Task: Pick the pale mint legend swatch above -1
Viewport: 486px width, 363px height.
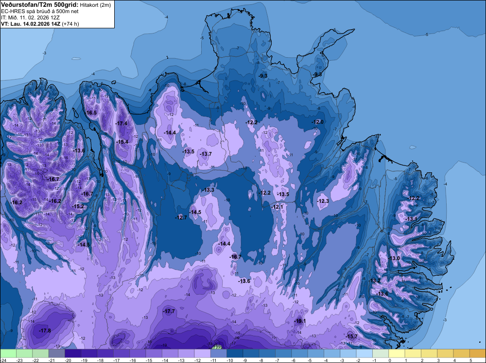Action: click(381, 353)
